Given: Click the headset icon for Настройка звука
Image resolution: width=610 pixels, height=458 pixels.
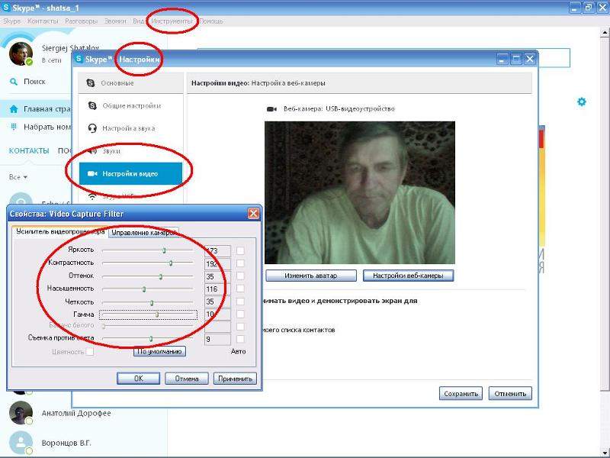Looking at the screenshot, I should tap(92, 128).
